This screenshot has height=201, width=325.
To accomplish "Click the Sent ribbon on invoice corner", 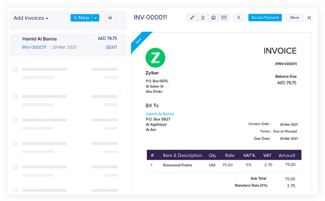I will (139, 42).
